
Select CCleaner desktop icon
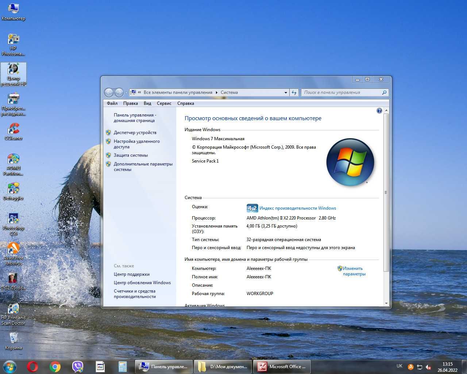click(x=13, y=131)
